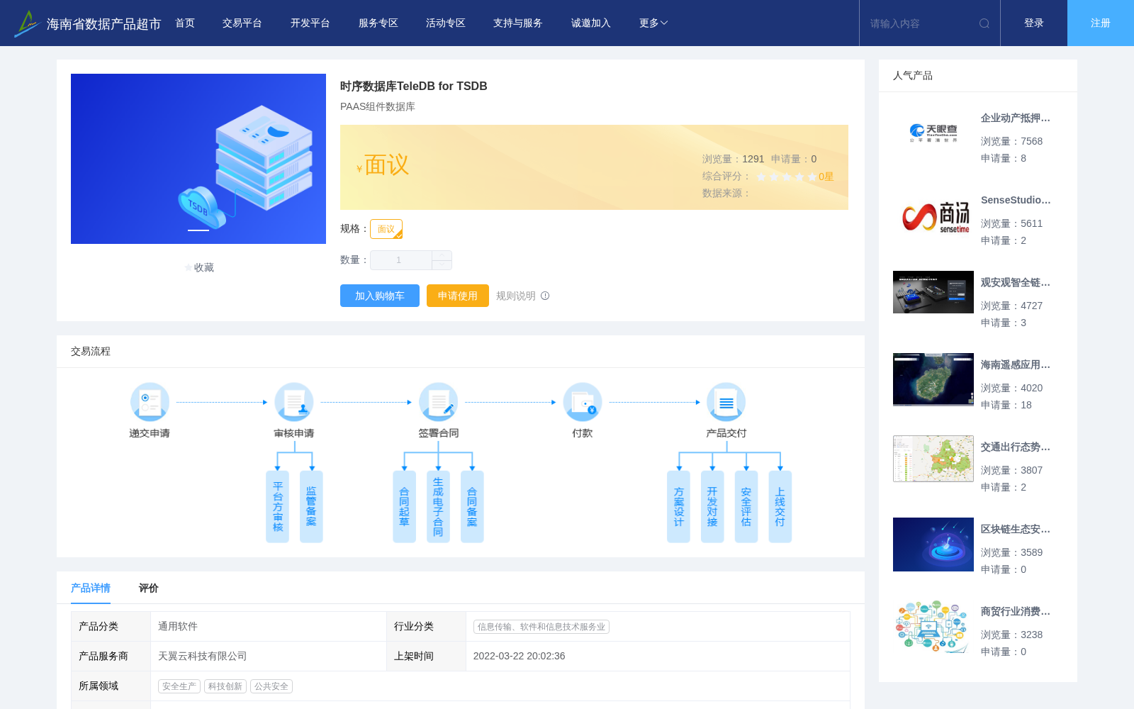1134x709 pixels.
Task: Open 服务专区 navigation item
Action: (x=378, y=23)
